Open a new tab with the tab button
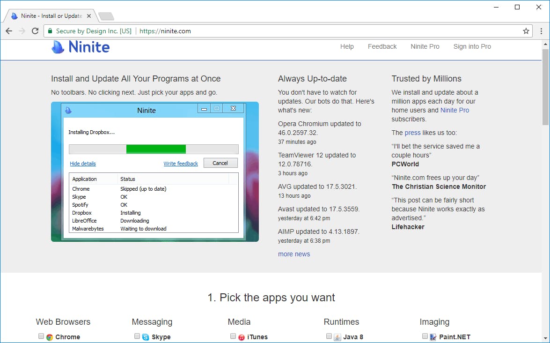The image size is (550, 343). [106, 16]
